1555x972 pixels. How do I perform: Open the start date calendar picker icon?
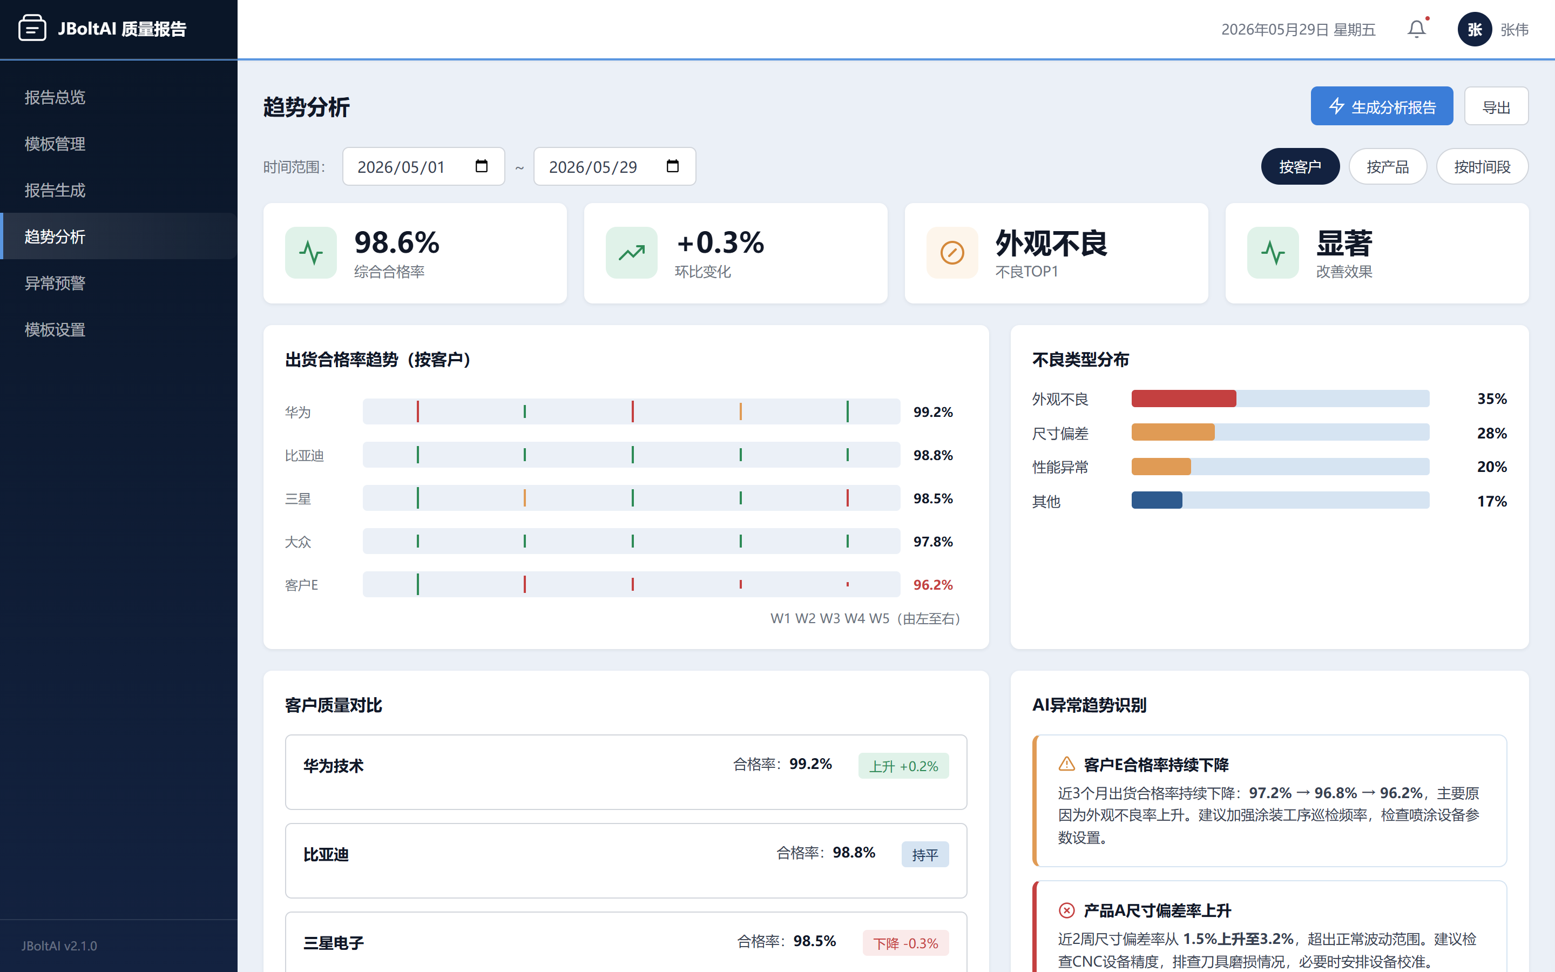(x=481, y=166)
